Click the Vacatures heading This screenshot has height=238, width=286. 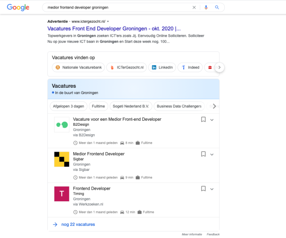click(x=64, y=86)
